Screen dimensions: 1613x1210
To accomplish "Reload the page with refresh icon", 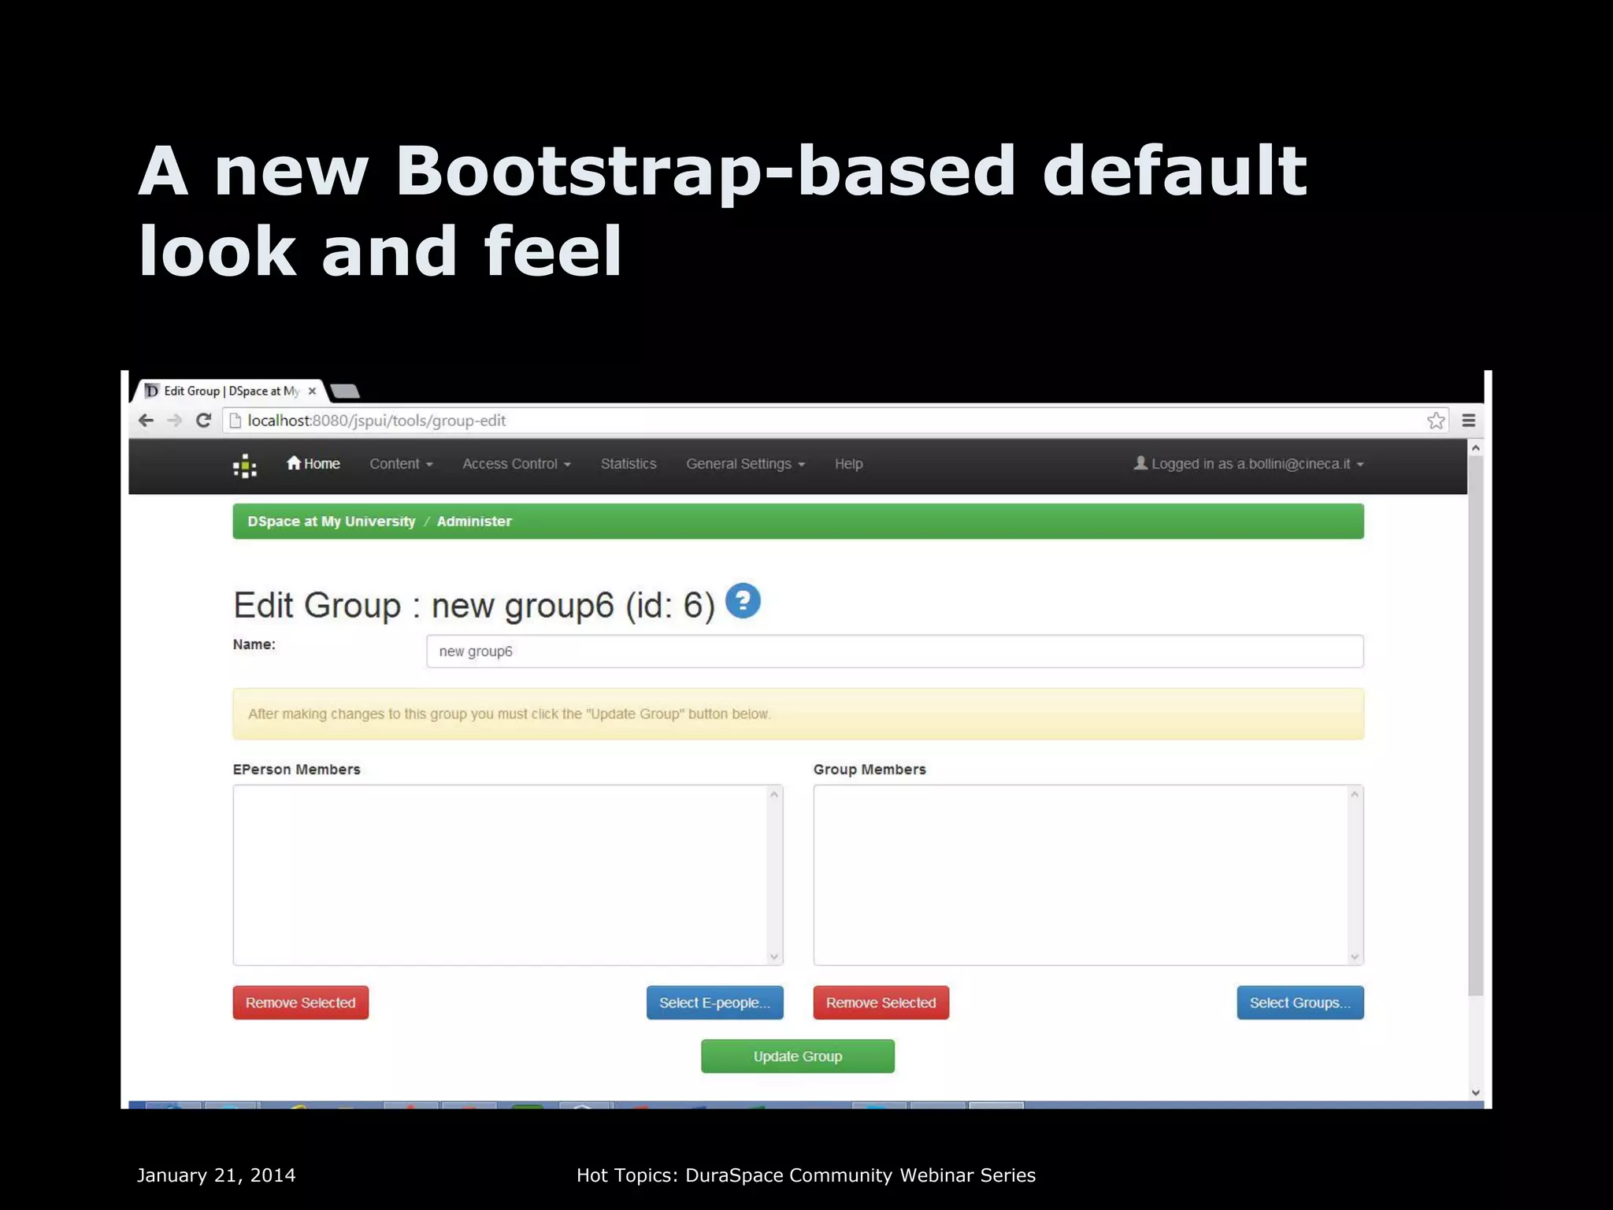I will [203, 421].
